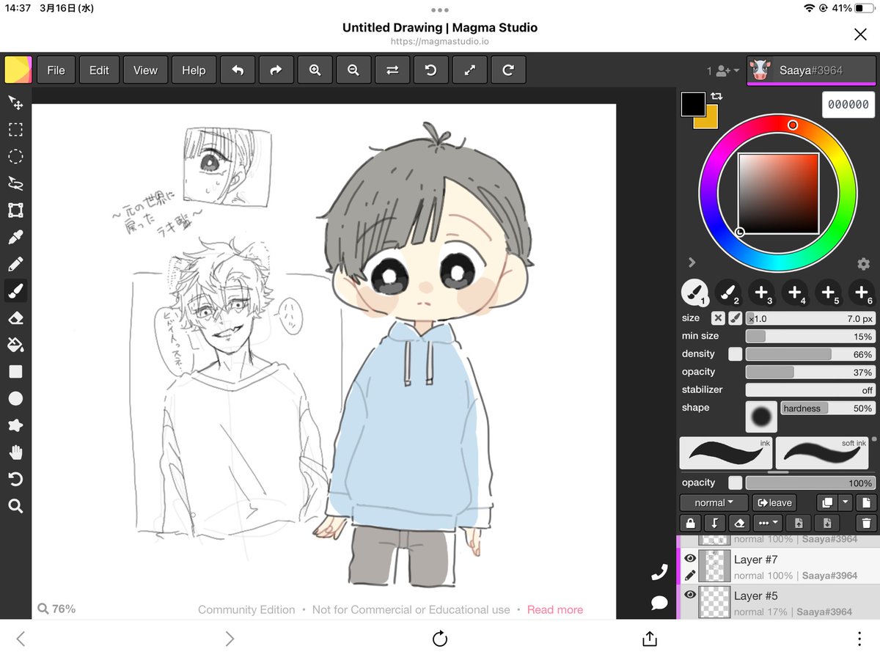The width and height of the screenshot is (880, 660).
Task: Open the Help menu
Action: (194, 70)
